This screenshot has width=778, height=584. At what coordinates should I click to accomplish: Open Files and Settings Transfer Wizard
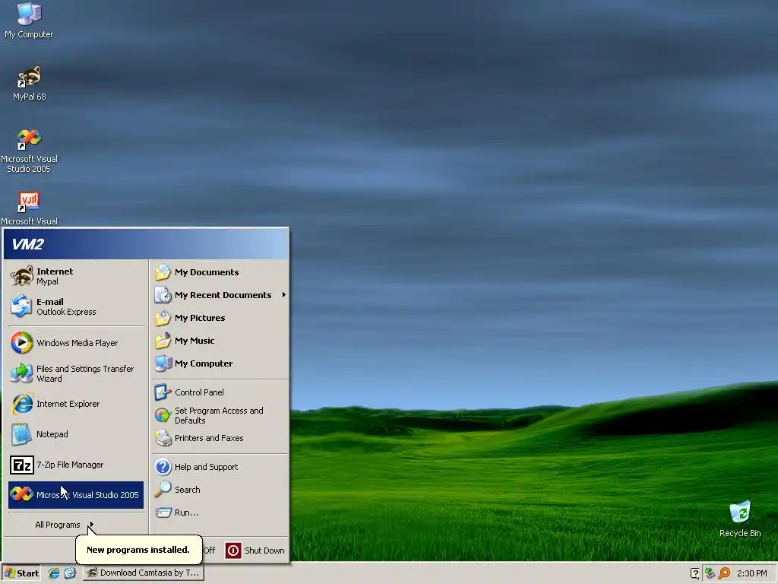pos(76,373)
